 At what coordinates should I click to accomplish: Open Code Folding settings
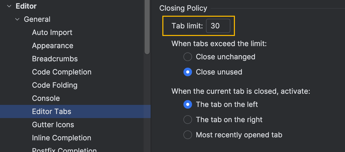tap(55, 85)
